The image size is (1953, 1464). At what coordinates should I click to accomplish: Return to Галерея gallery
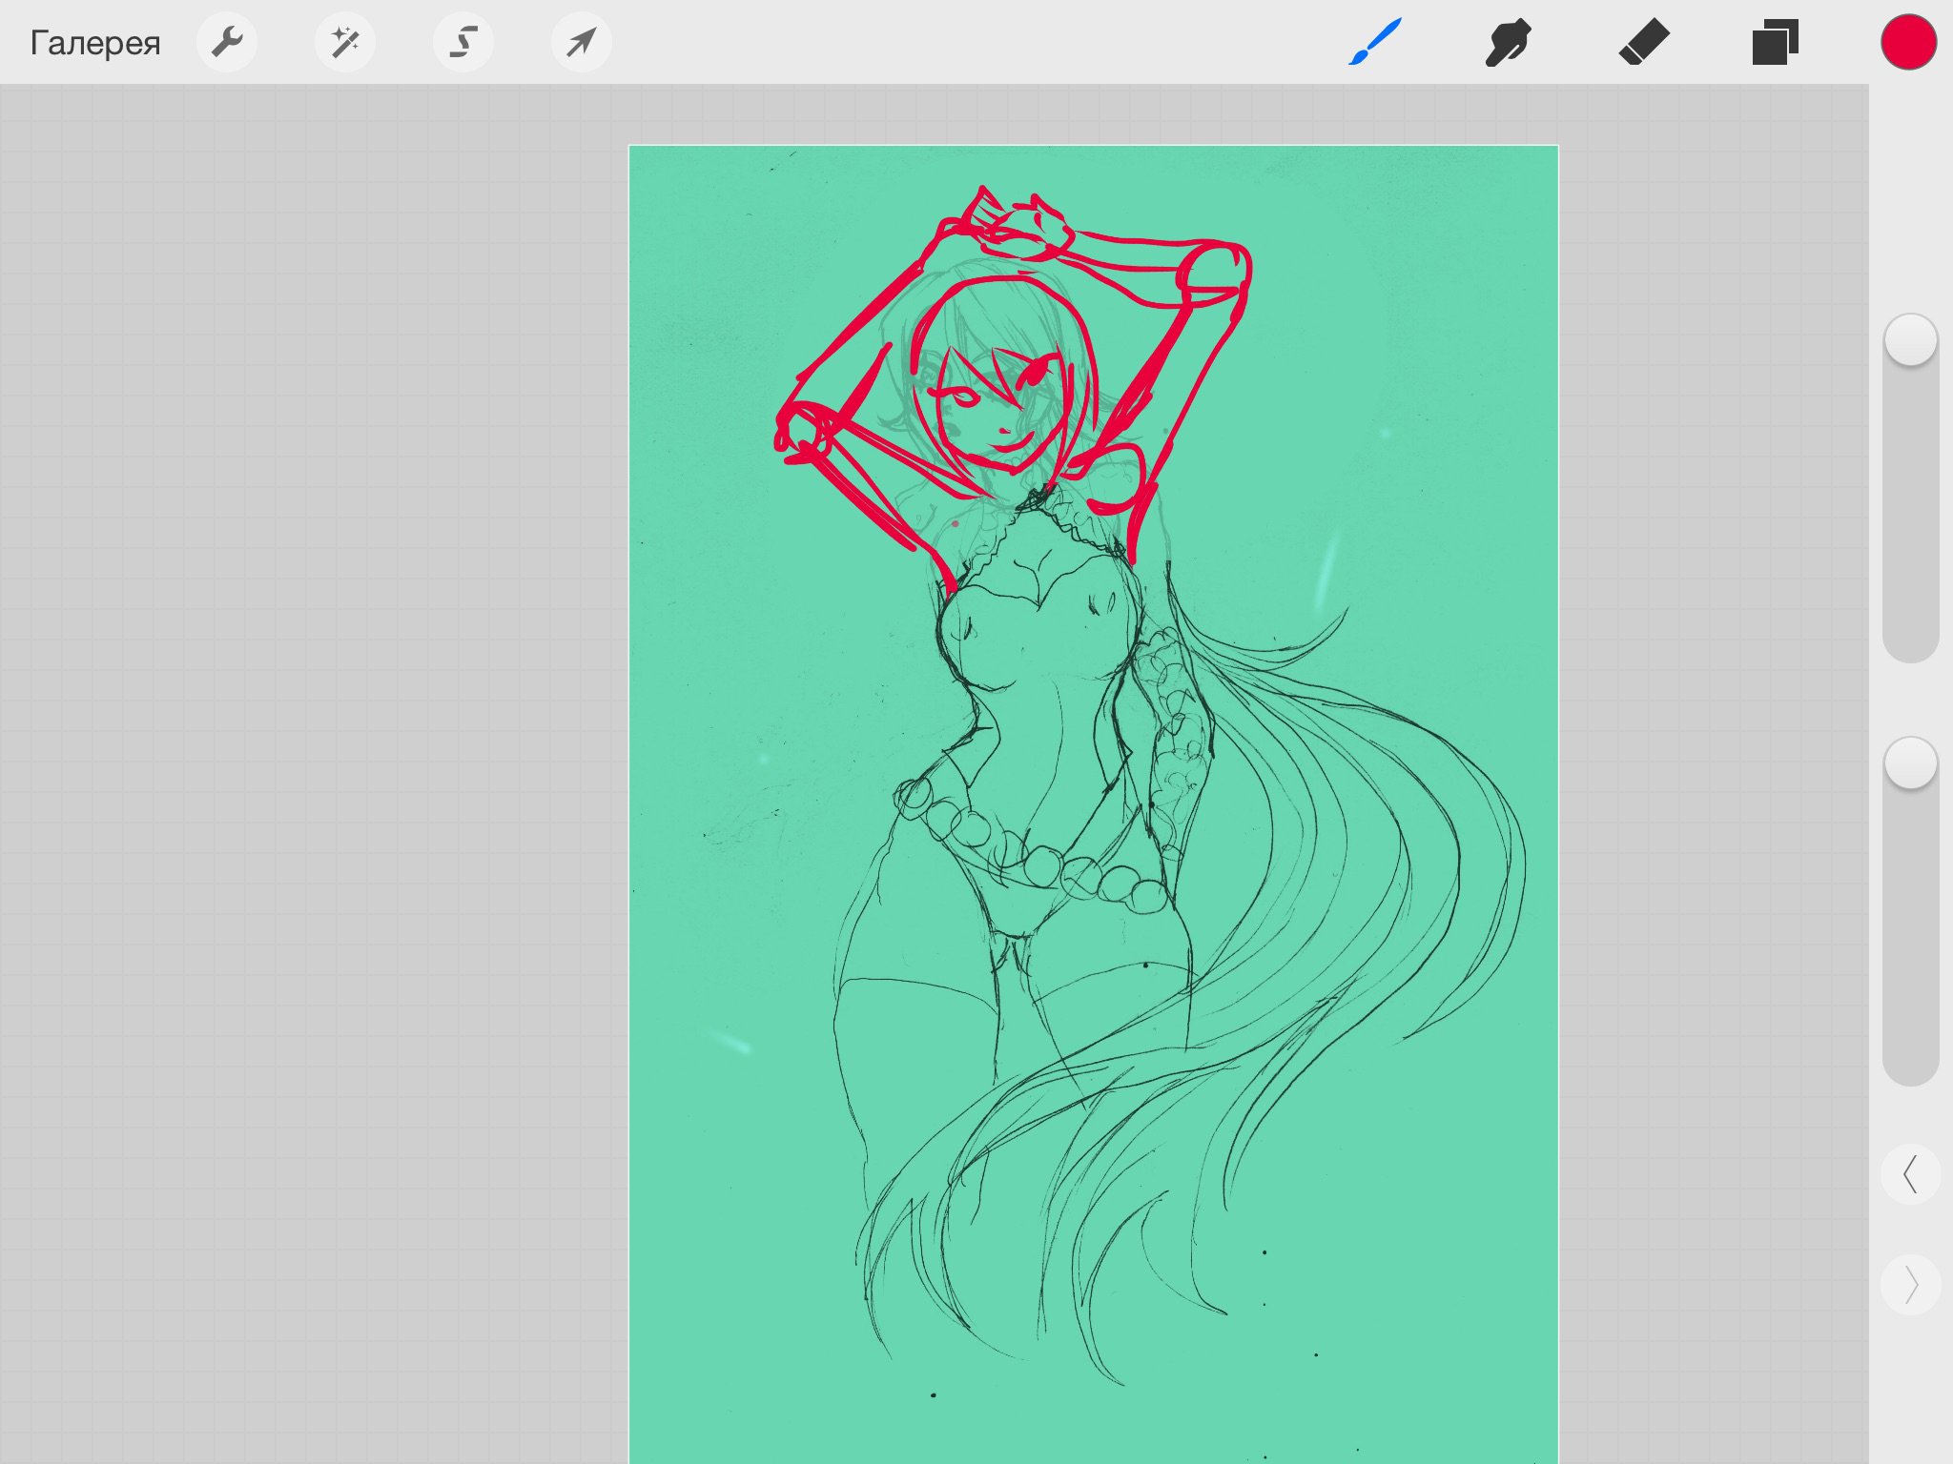pos(95,43)
